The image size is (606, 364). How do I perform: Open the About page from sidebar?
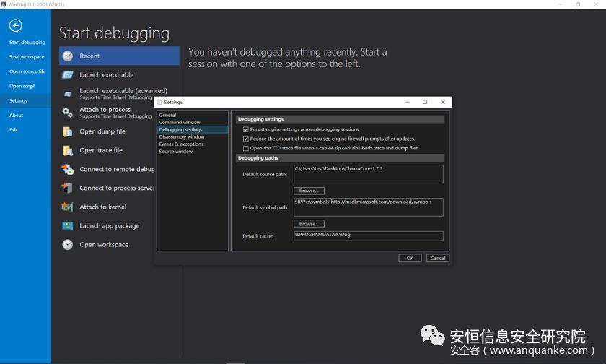[x=17, y=115]
